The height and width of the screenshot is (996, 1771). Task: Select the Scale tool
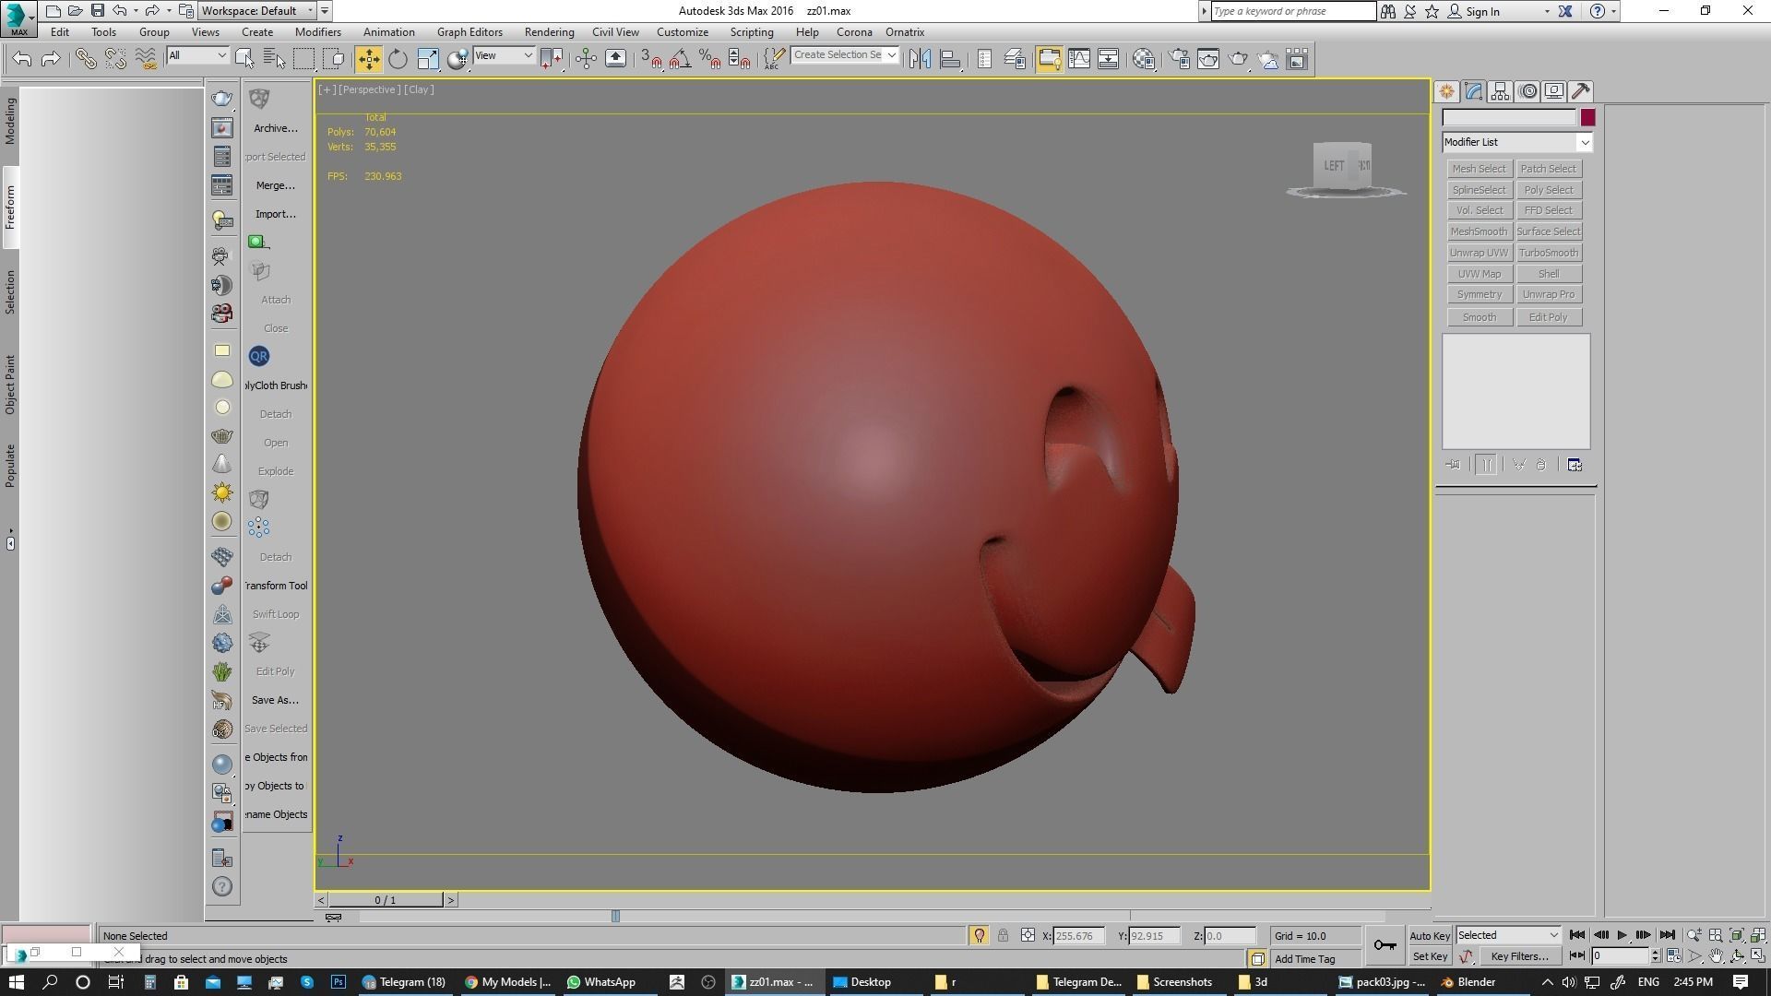pyautogui.click(x=427, y=59)
